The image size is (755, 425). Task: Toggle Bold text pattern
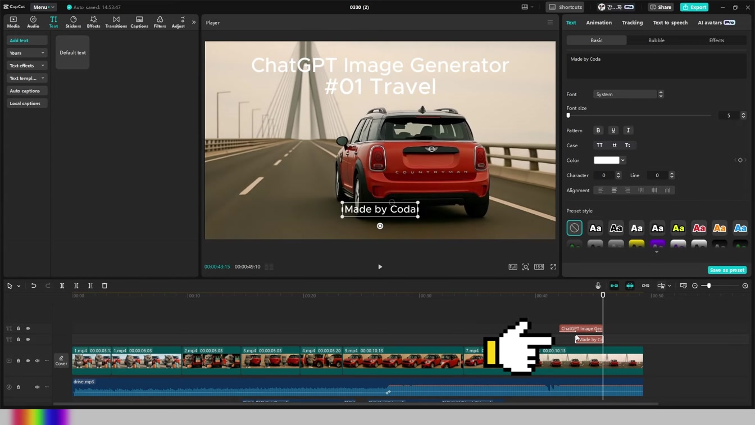click(598, 130)
